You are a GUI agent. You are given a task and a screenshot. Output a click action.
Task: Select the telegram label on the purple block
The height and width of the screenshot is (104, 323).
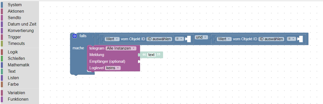click(x=97, y=48)
